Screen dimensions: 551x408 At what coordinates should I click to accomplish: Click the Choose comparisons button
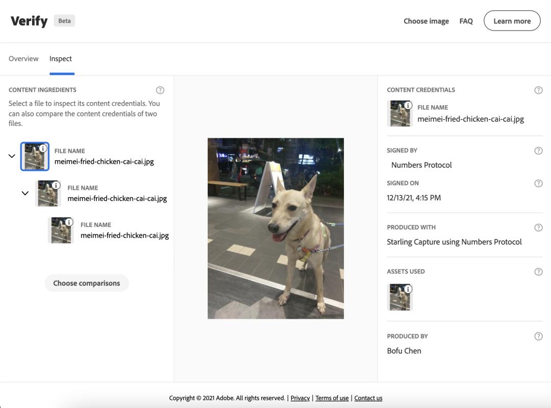tap(87, 283)
